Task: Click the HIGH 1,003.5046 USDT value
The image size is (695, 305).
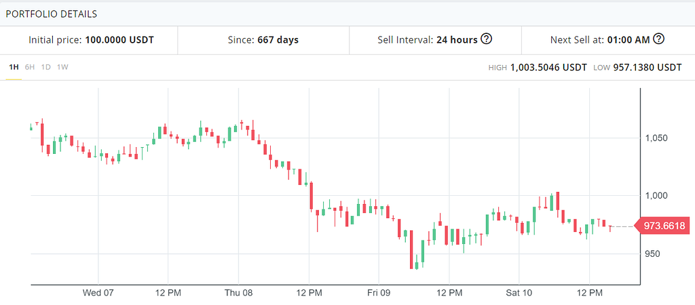Action: 548,68
